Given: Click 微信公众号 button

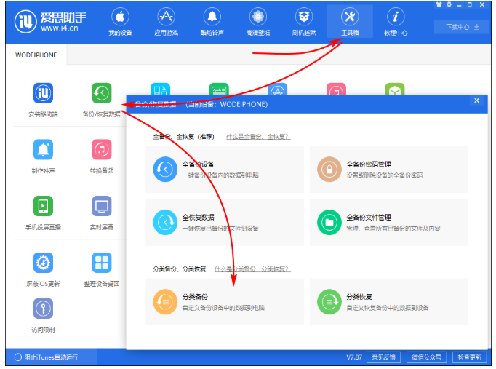Looking at the screenshot, I should point(426,357).
